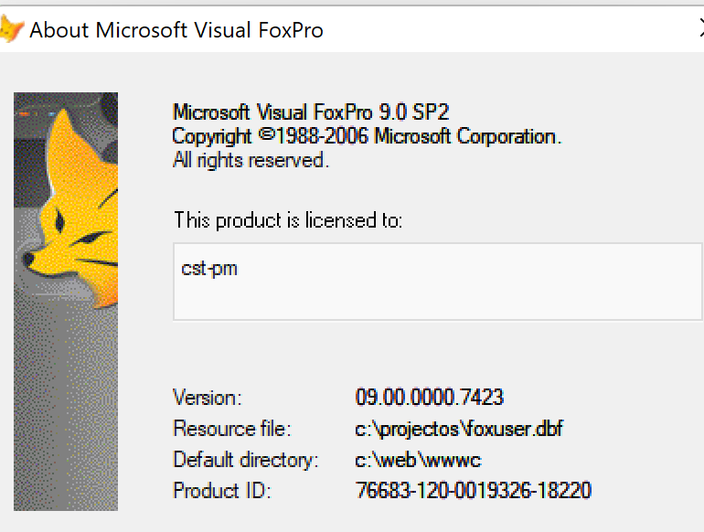Click the cst-pm licensee name
The height and width of the screenshot is (532, 704).
pyautogui.click(x=209, y=269)
